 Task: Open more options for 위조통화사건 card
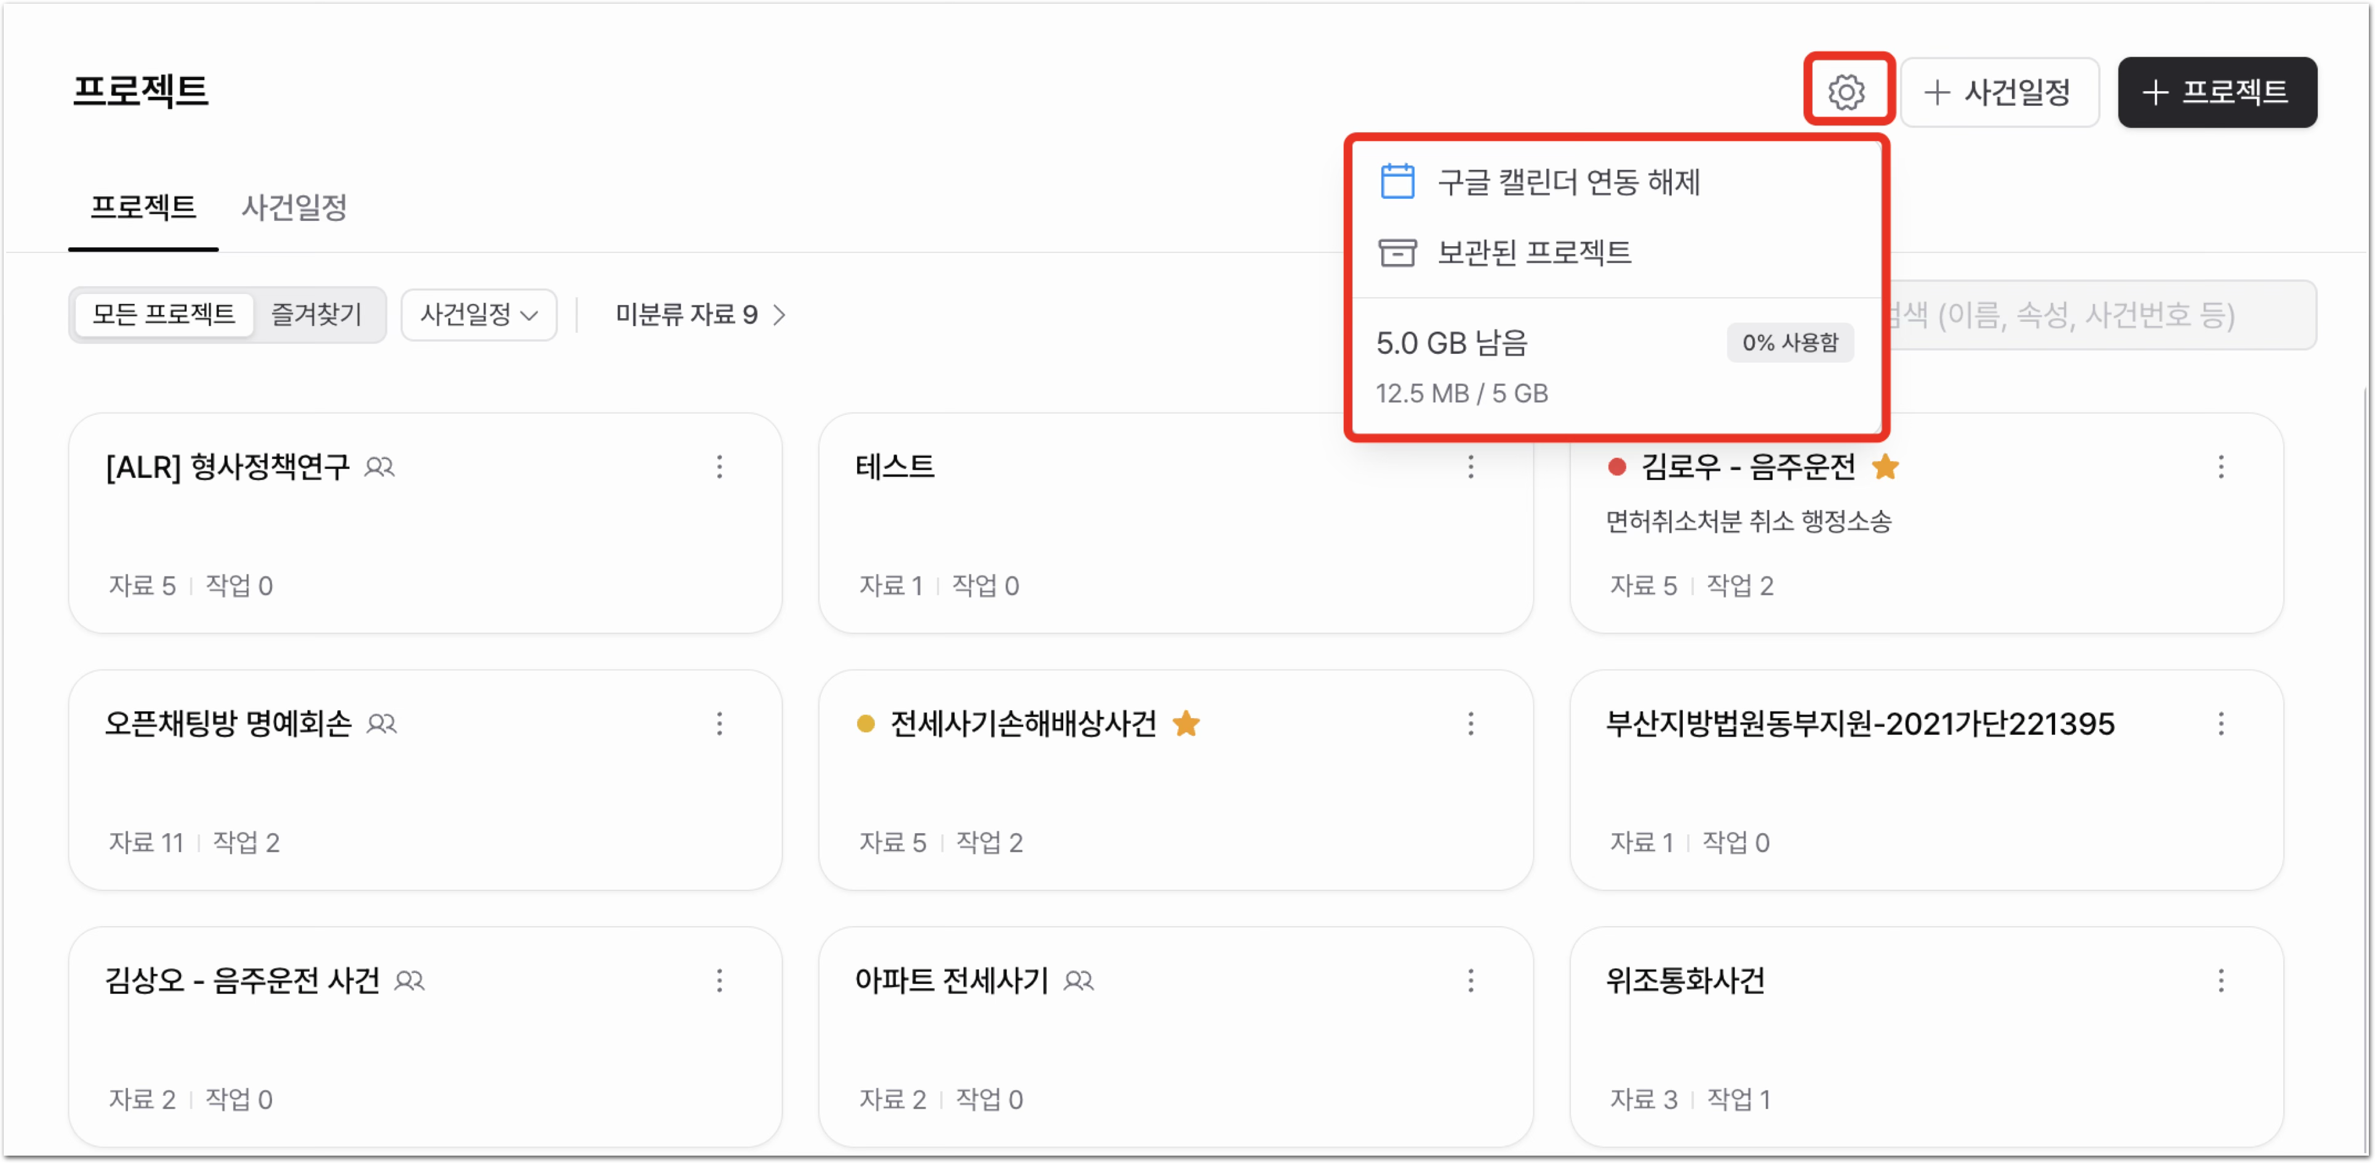tap(2221, 980)
